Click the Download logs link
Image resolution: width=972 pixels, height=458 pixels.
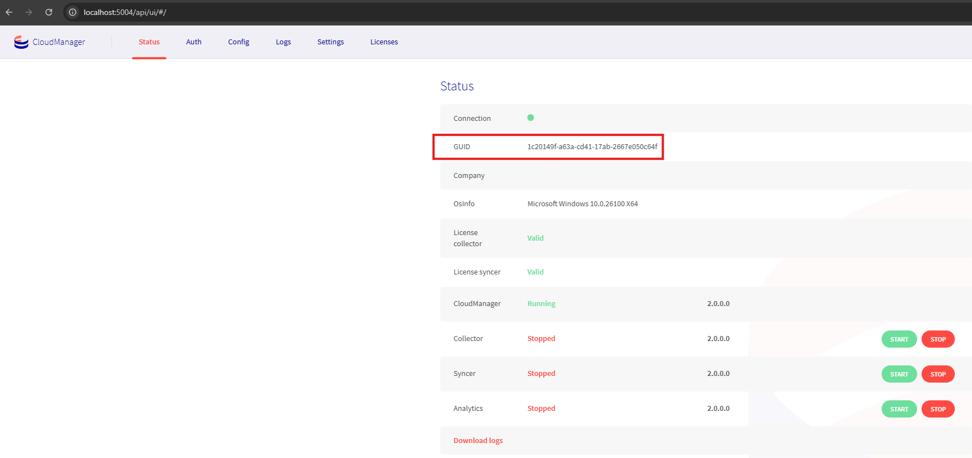478,441
